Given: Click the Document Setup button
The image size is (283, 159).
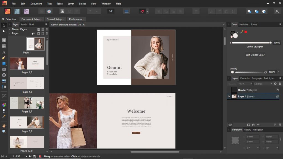Looking at the screenshot, I should 32,19.
